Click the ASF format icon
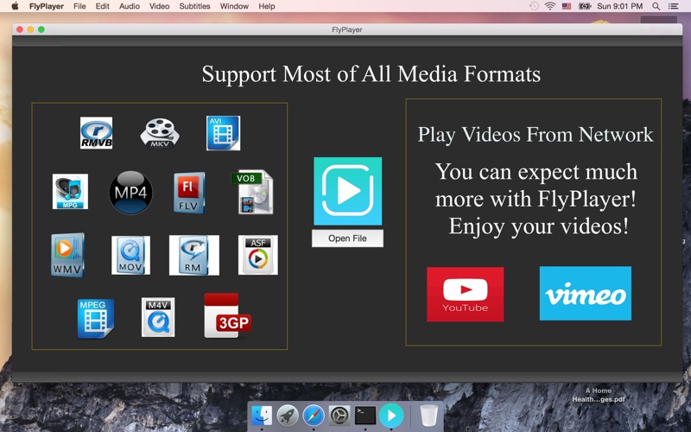The image size is (691, 432). click(x=257, y=255)
